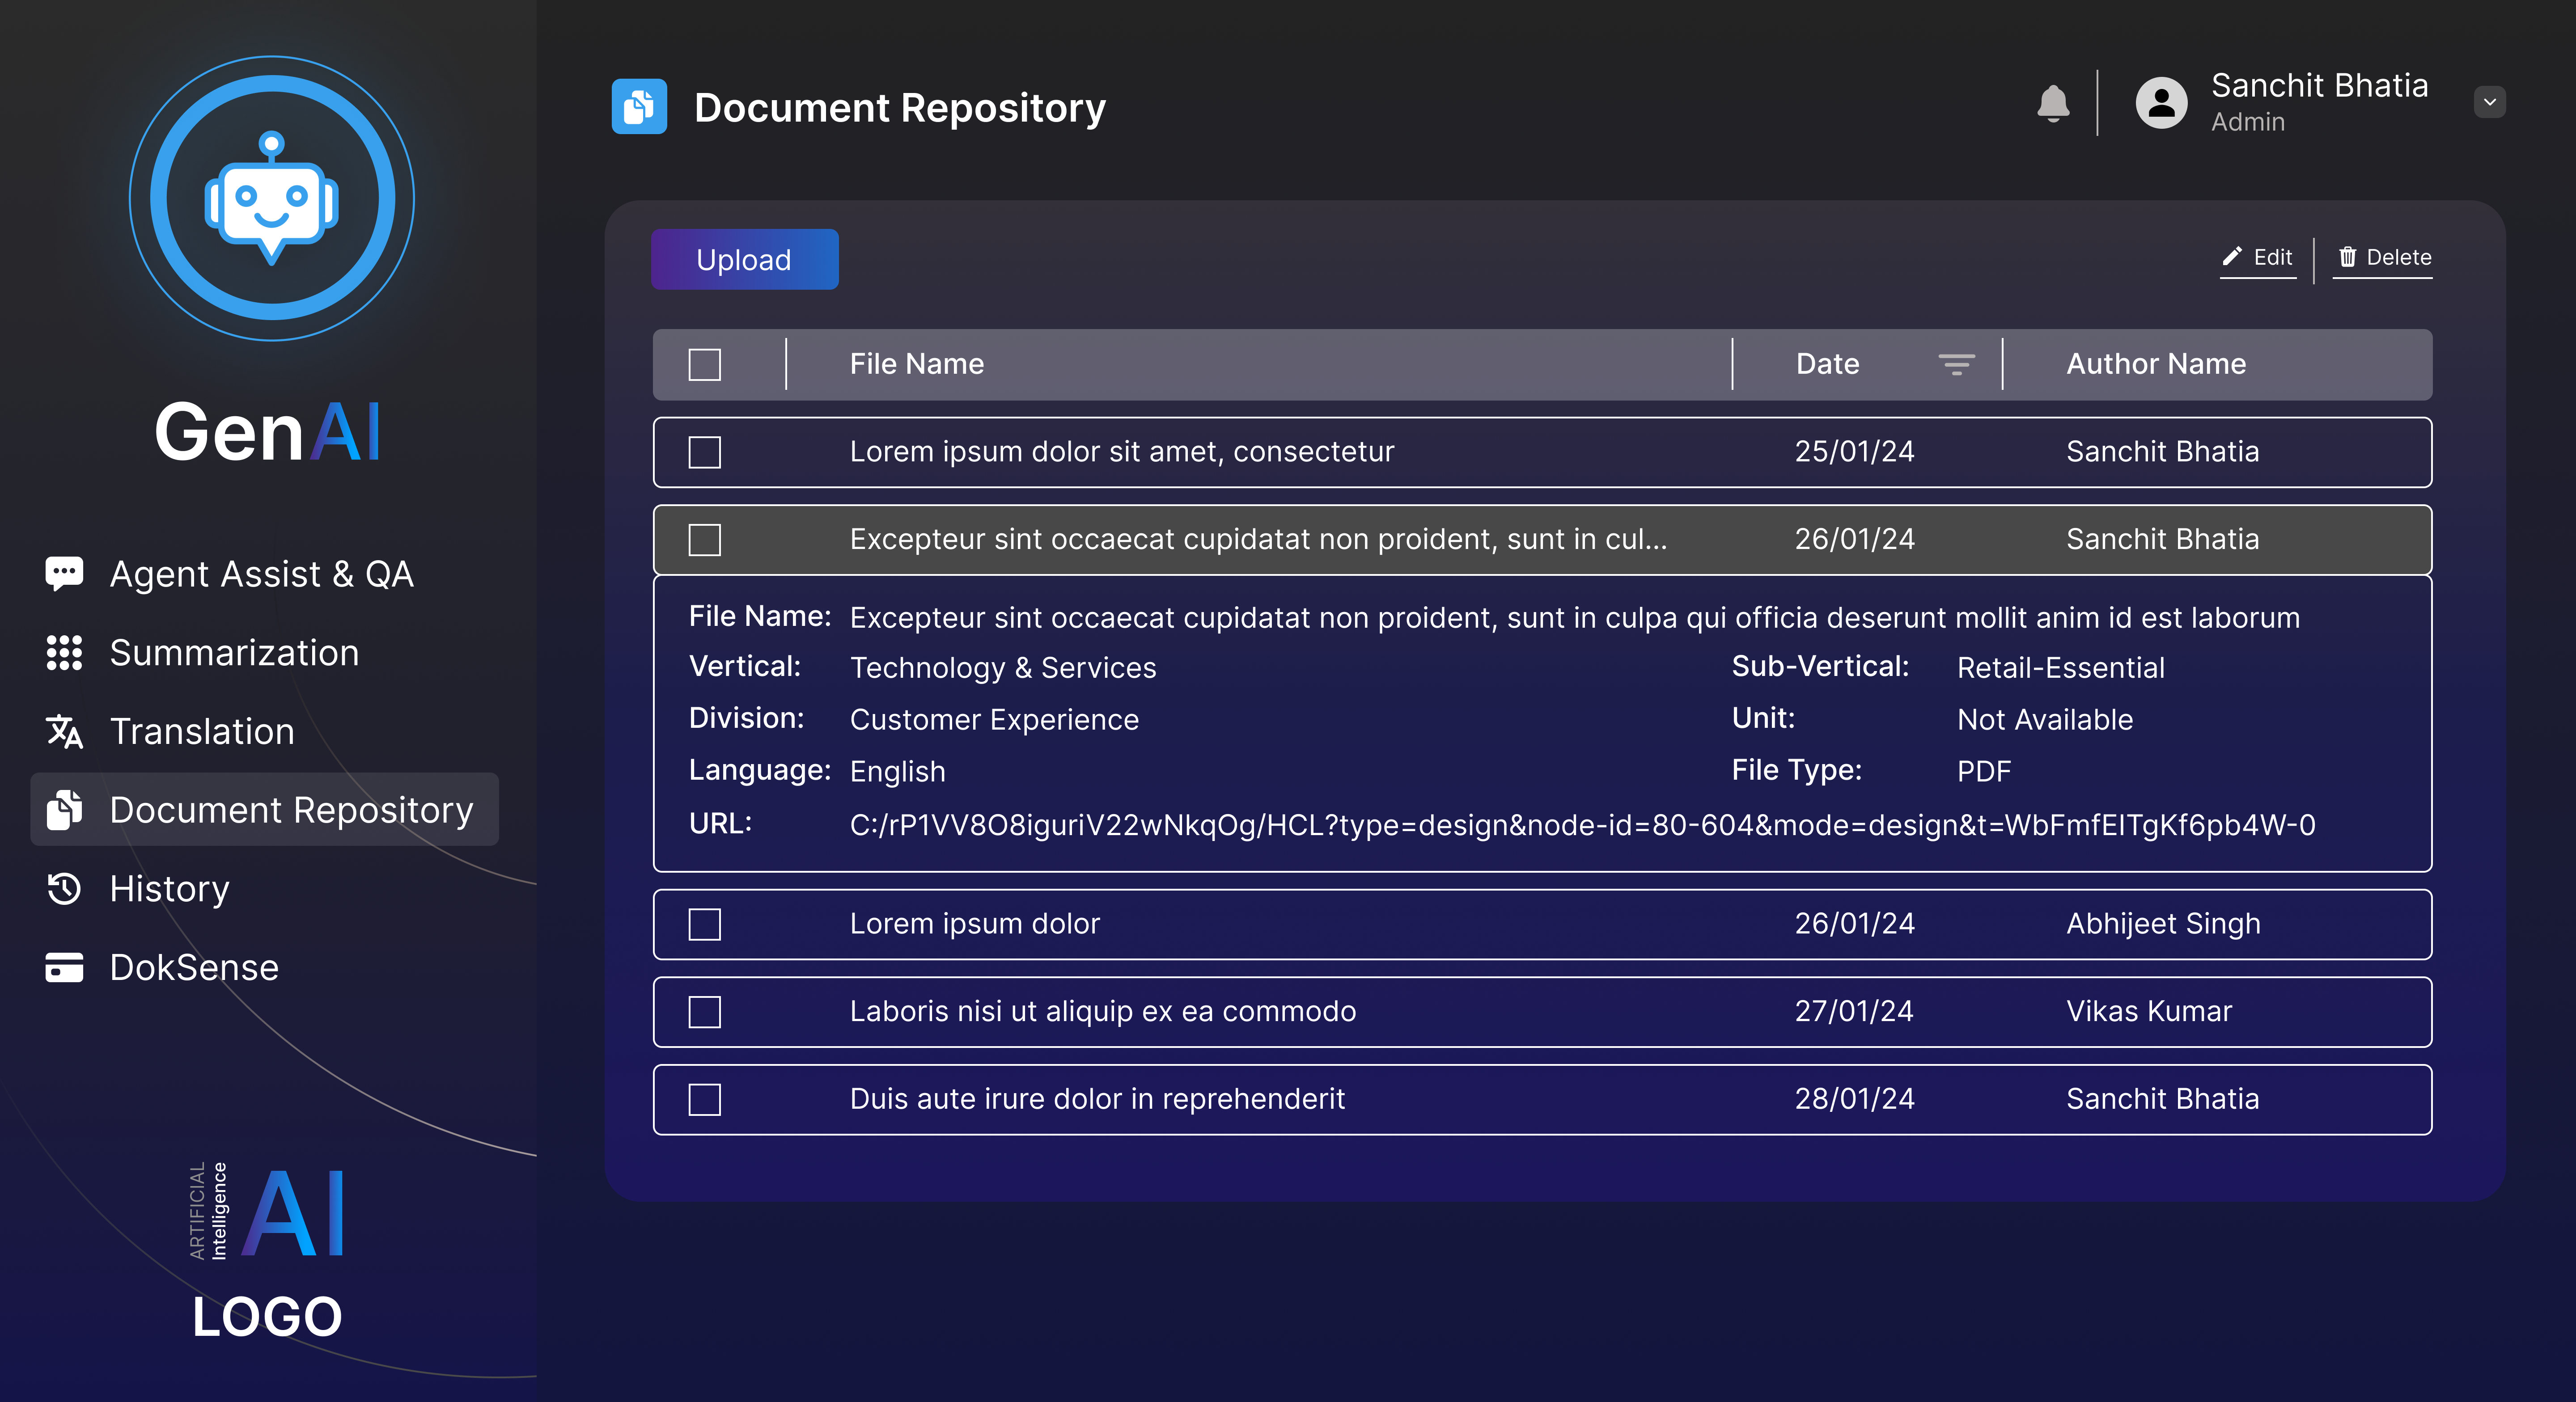Click the Upload button
The width and height of the screenshot is (2576, 1402).
click(x=744, y=259)
